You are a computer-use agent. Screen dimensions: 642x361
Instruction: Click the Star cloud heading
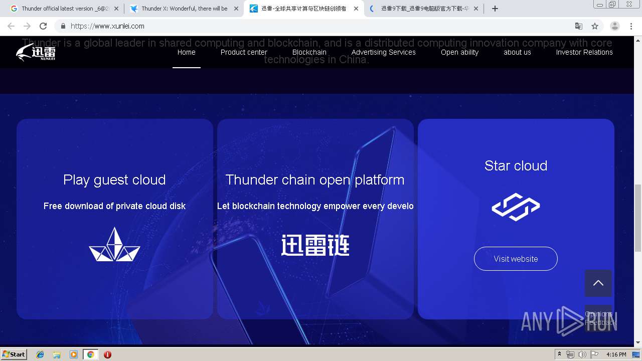[516, 165]
